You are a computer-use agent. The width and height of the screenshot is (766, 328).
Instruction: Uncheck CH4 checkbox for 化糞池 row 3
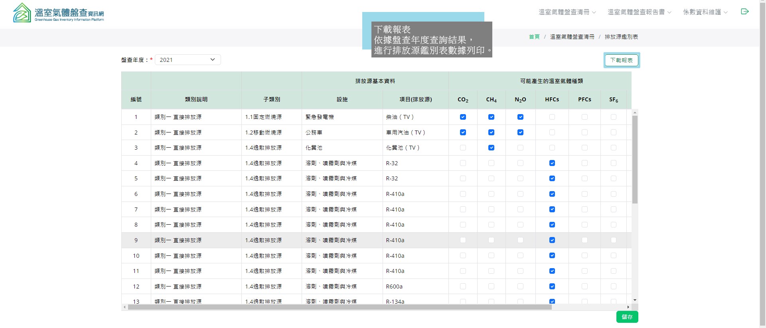click(x=491, y=148)
